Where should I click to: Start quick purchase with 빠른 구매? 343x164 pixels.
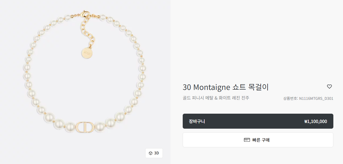coord(258,140)
